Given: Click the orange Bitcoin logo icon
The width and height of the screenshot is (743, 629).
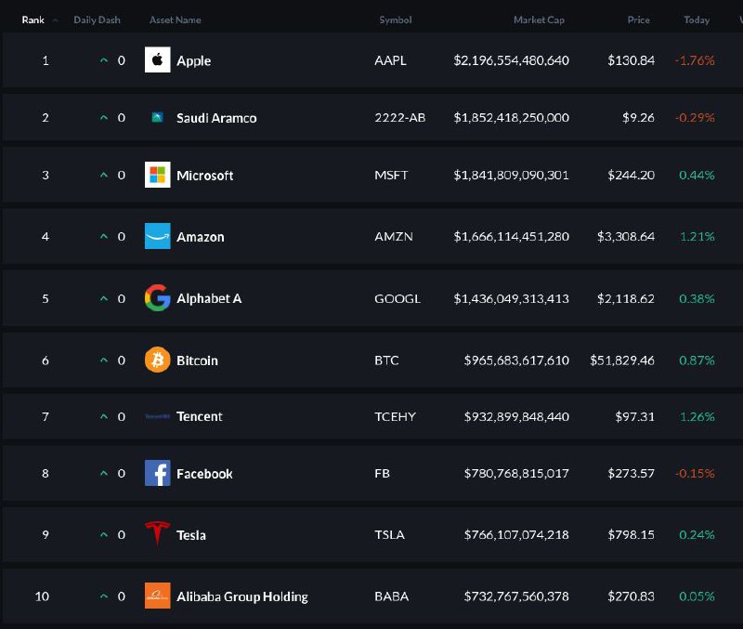Looking at the screenshot, I should point(158,360).
